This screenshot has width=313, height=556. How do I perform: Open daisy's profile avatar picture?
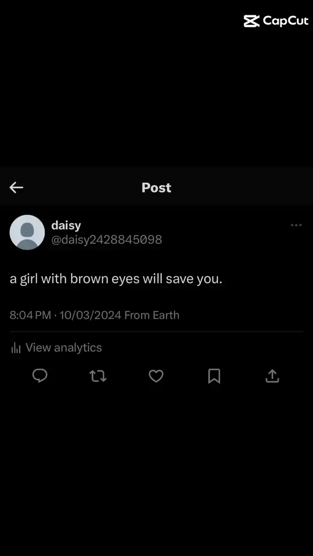(x=27, y=232)
